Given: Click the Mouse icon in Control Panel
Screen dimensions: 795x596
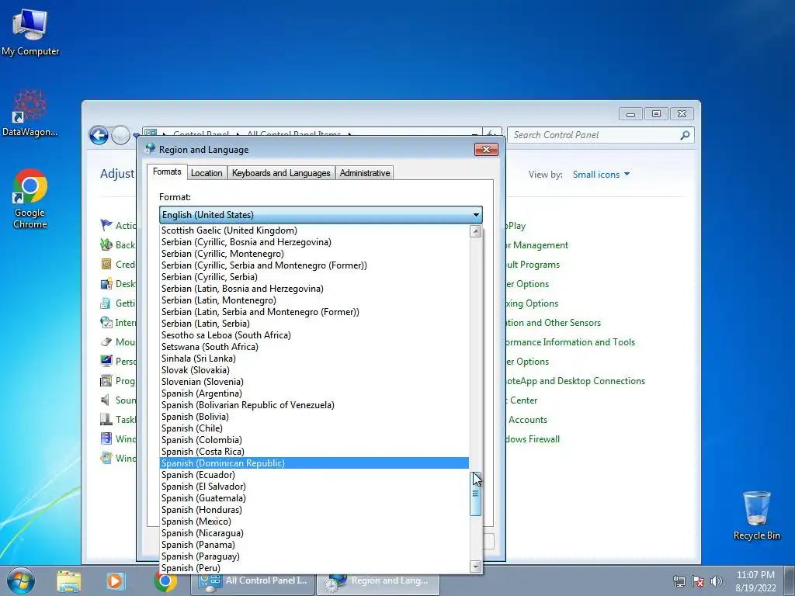Looking at the screenshot, I should coord(106,342).
